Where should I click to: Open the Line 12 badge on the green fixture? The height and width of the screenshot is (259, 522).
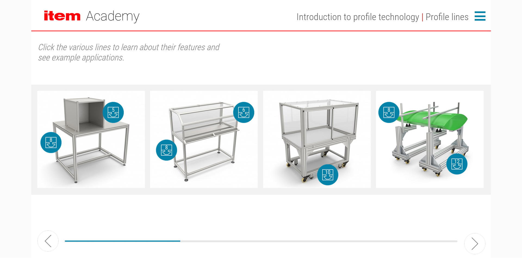pos(457,164)
